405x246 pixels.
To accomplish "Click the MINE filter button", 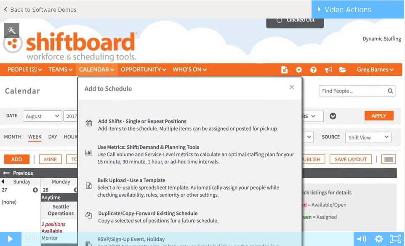I will (51, 159).
